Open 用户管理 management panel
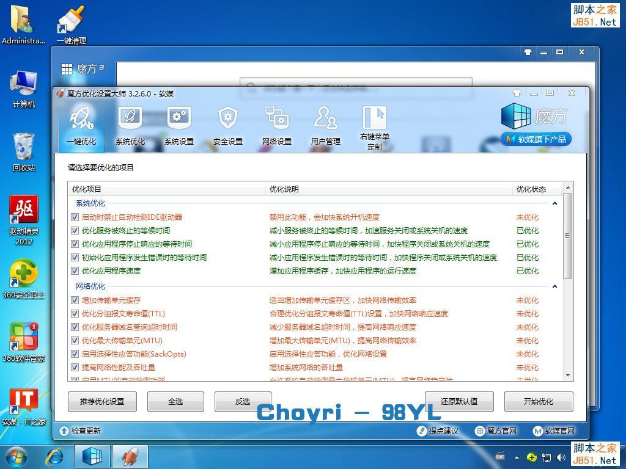Viewport: 626px width, 469px height. (325, 125)
